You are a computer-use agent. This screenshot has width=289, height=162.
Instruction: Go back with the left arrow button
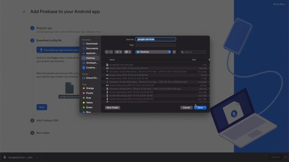[107, 52]
